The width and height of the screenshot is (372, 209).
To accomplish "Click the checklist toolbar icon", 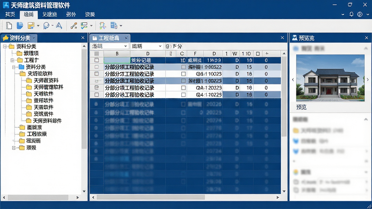I will [x=84, y=26].
